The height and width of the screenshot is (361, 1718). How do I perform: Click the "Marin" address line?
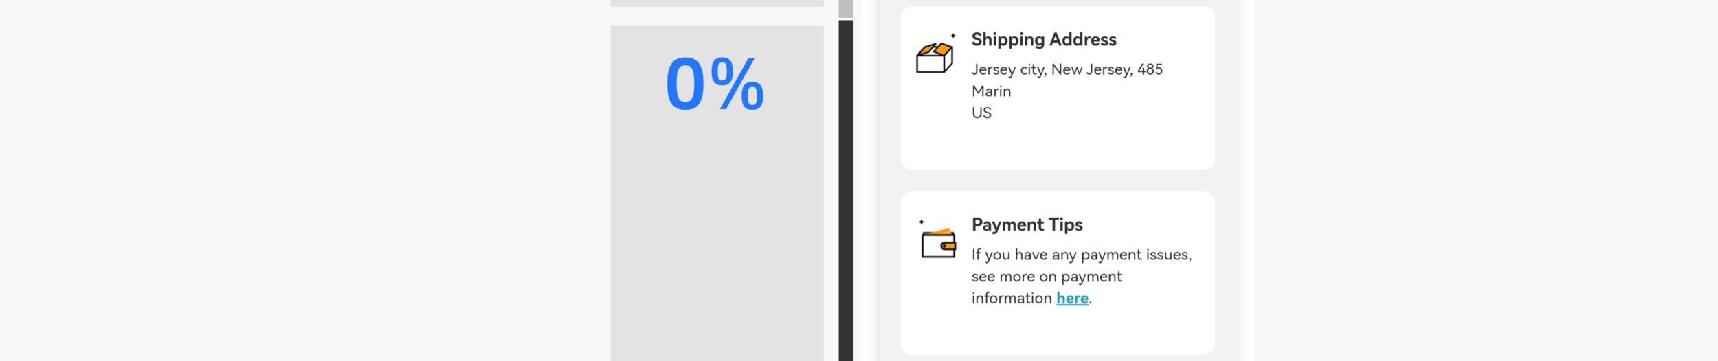(991, 91)
